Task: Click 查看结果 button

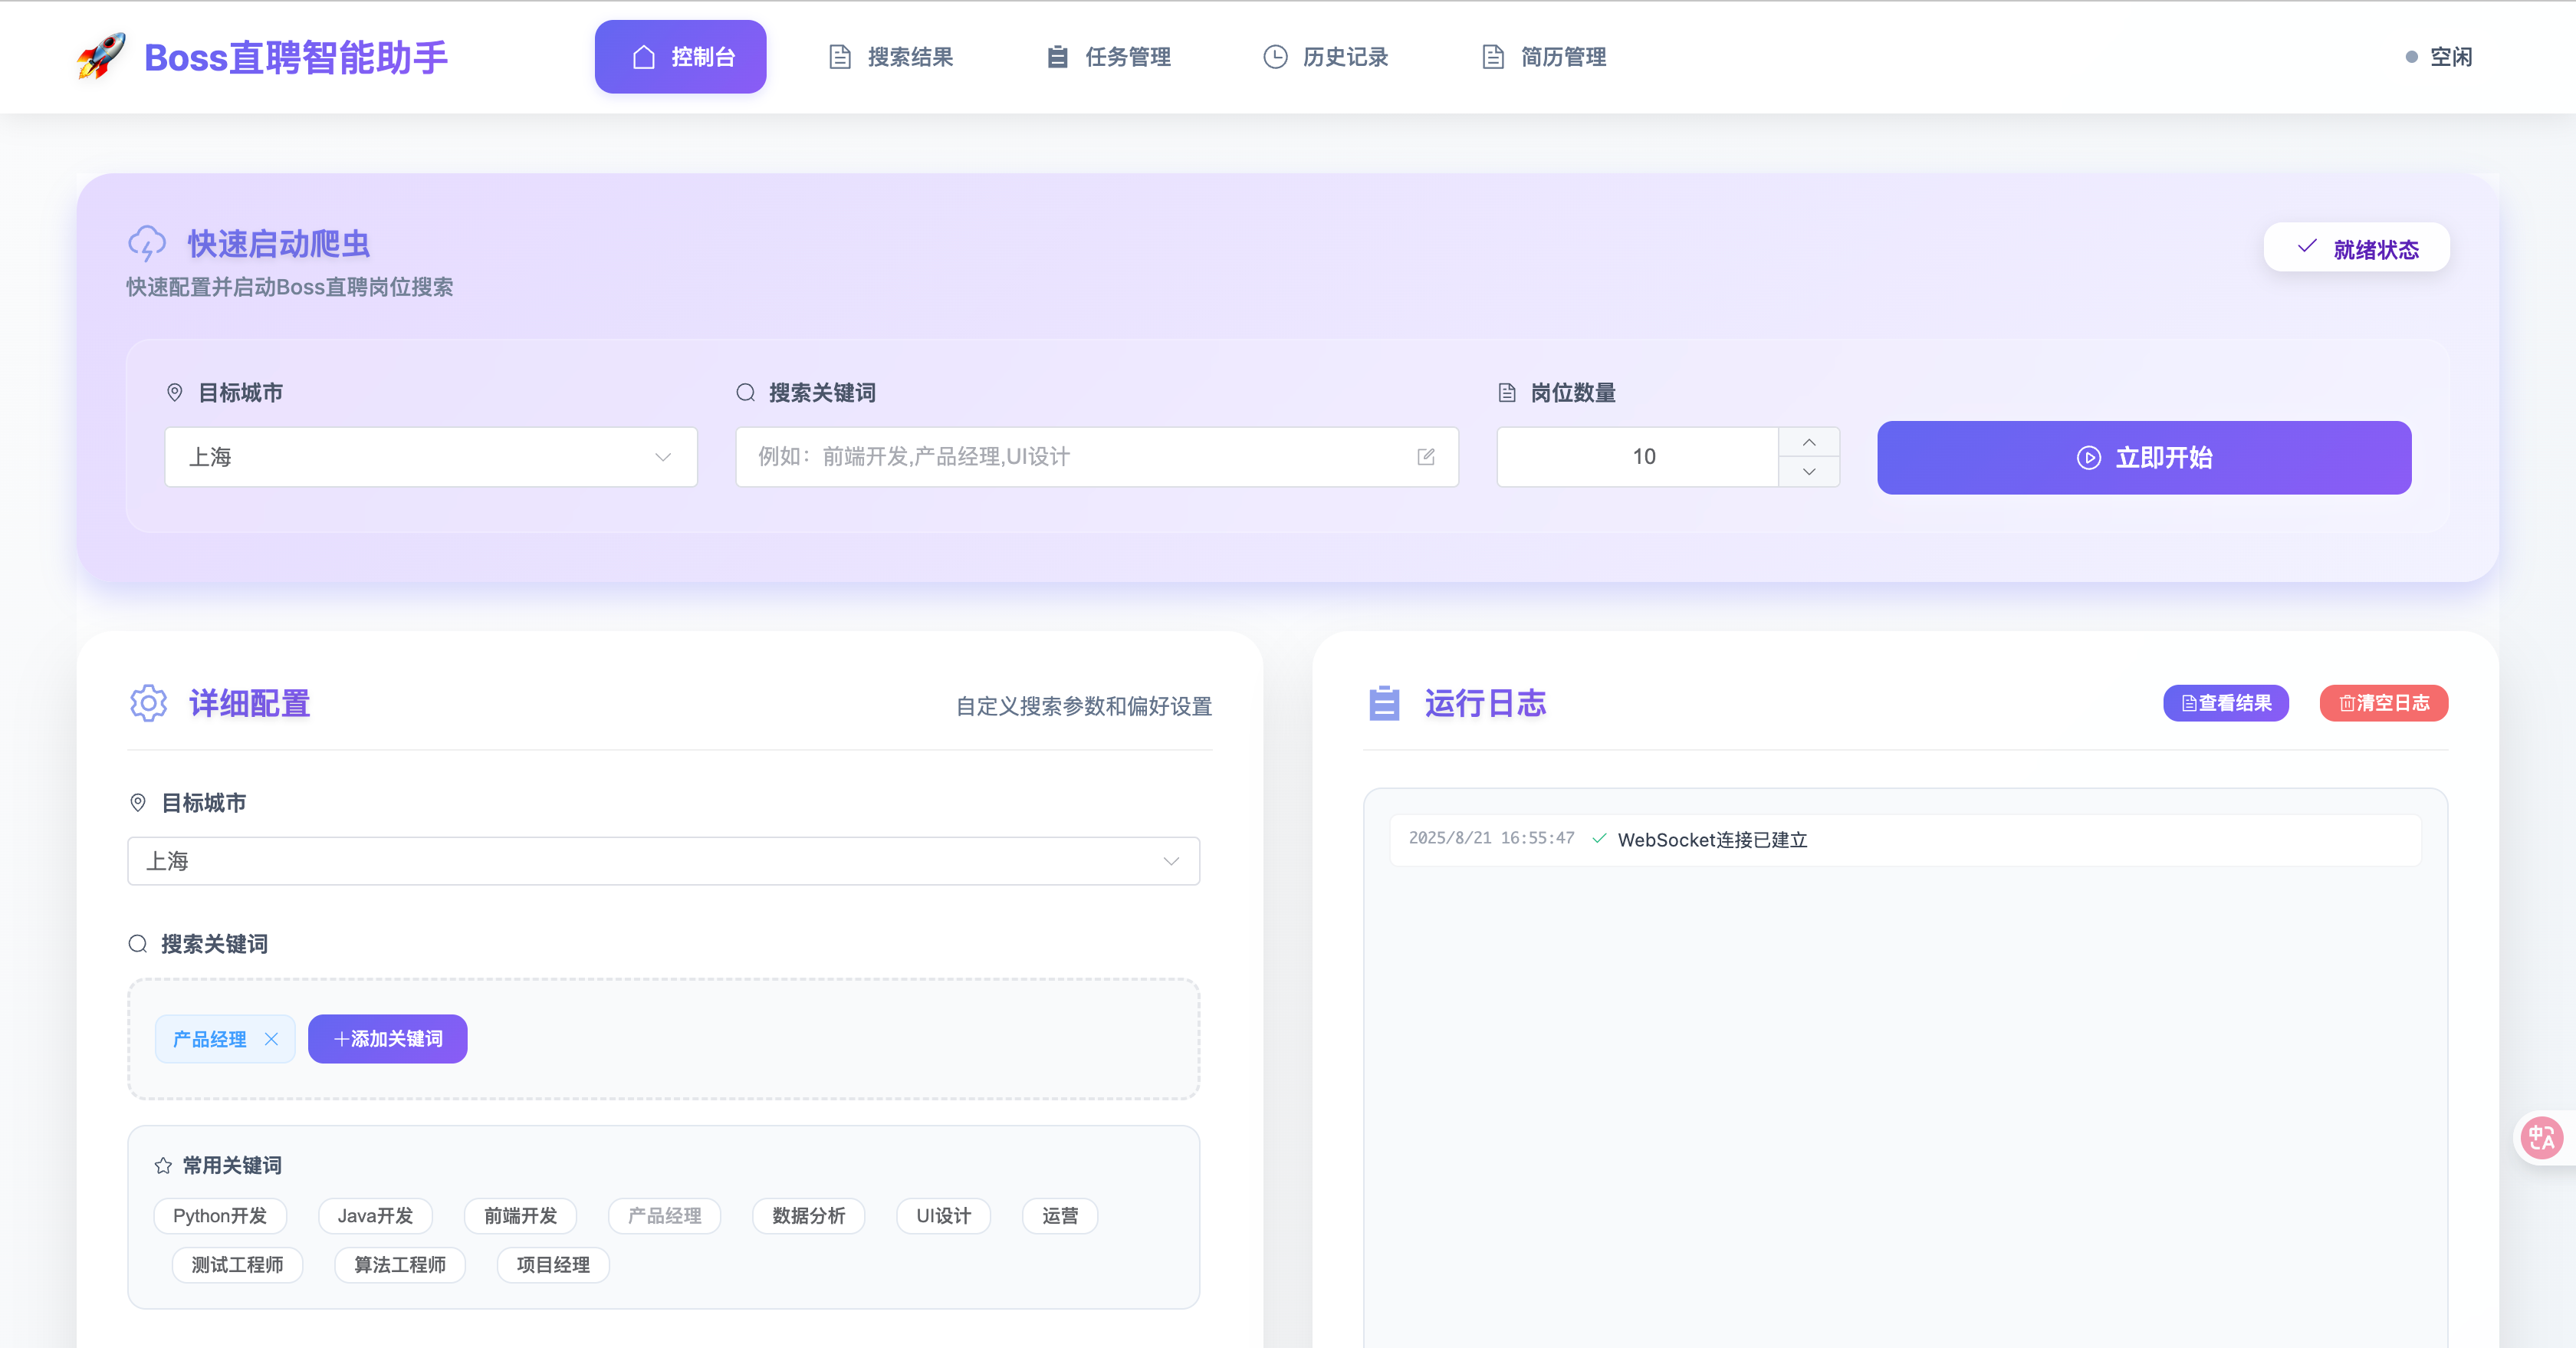Action: tap(2226, 703)
